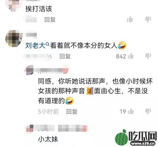Click the 842 like count

tap(121, 56)
